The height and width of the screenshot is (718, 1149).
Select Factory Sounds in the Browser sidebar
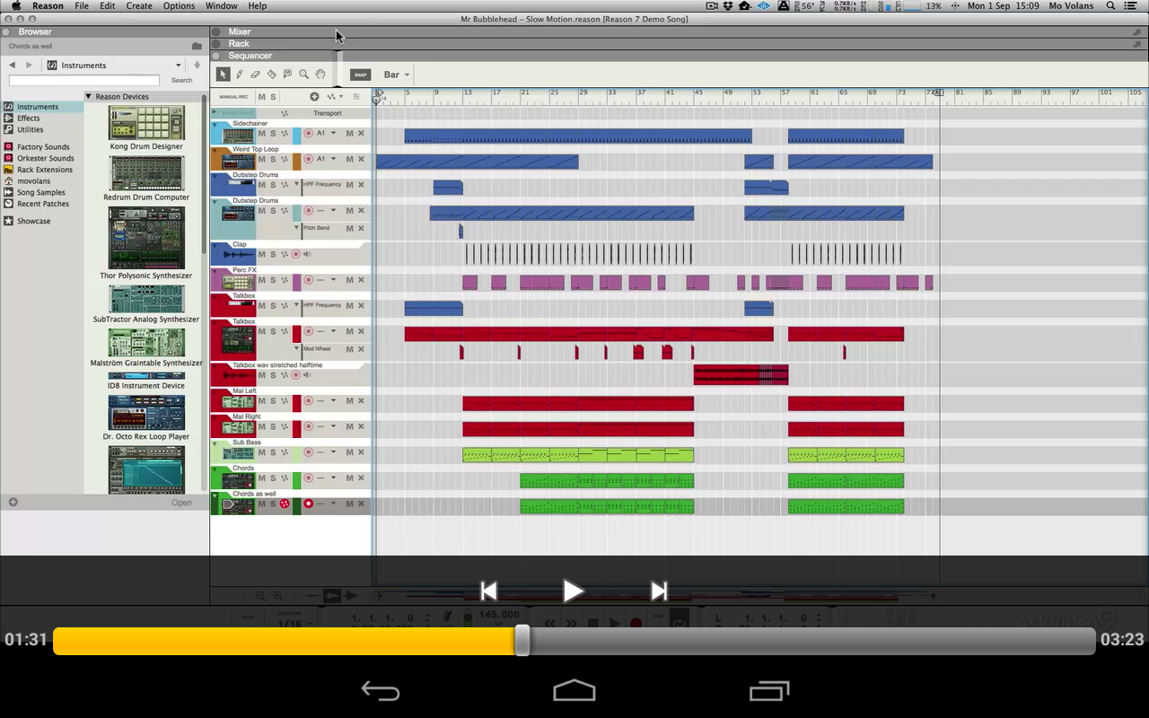[x=43, y=147]
